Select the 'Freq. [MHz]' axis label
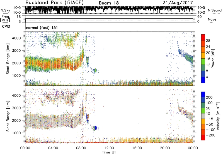This screenshot has height=154, width=223. pyautogui.click(x=5, y=19)
